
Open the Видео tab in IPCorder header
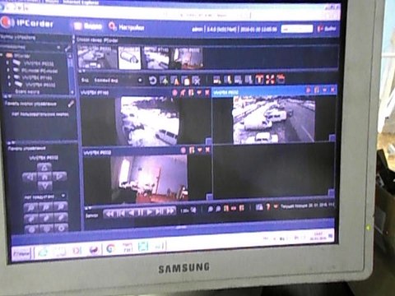(88, 26)
